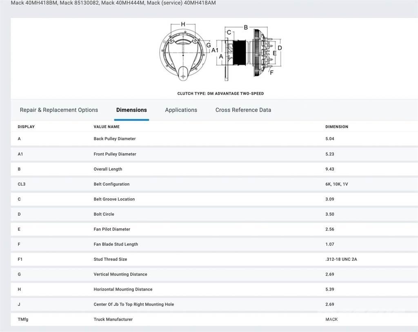Select the Horizontal Mounting Distance row label
Viewport: 418px width, 332px height.
[123, 290]
